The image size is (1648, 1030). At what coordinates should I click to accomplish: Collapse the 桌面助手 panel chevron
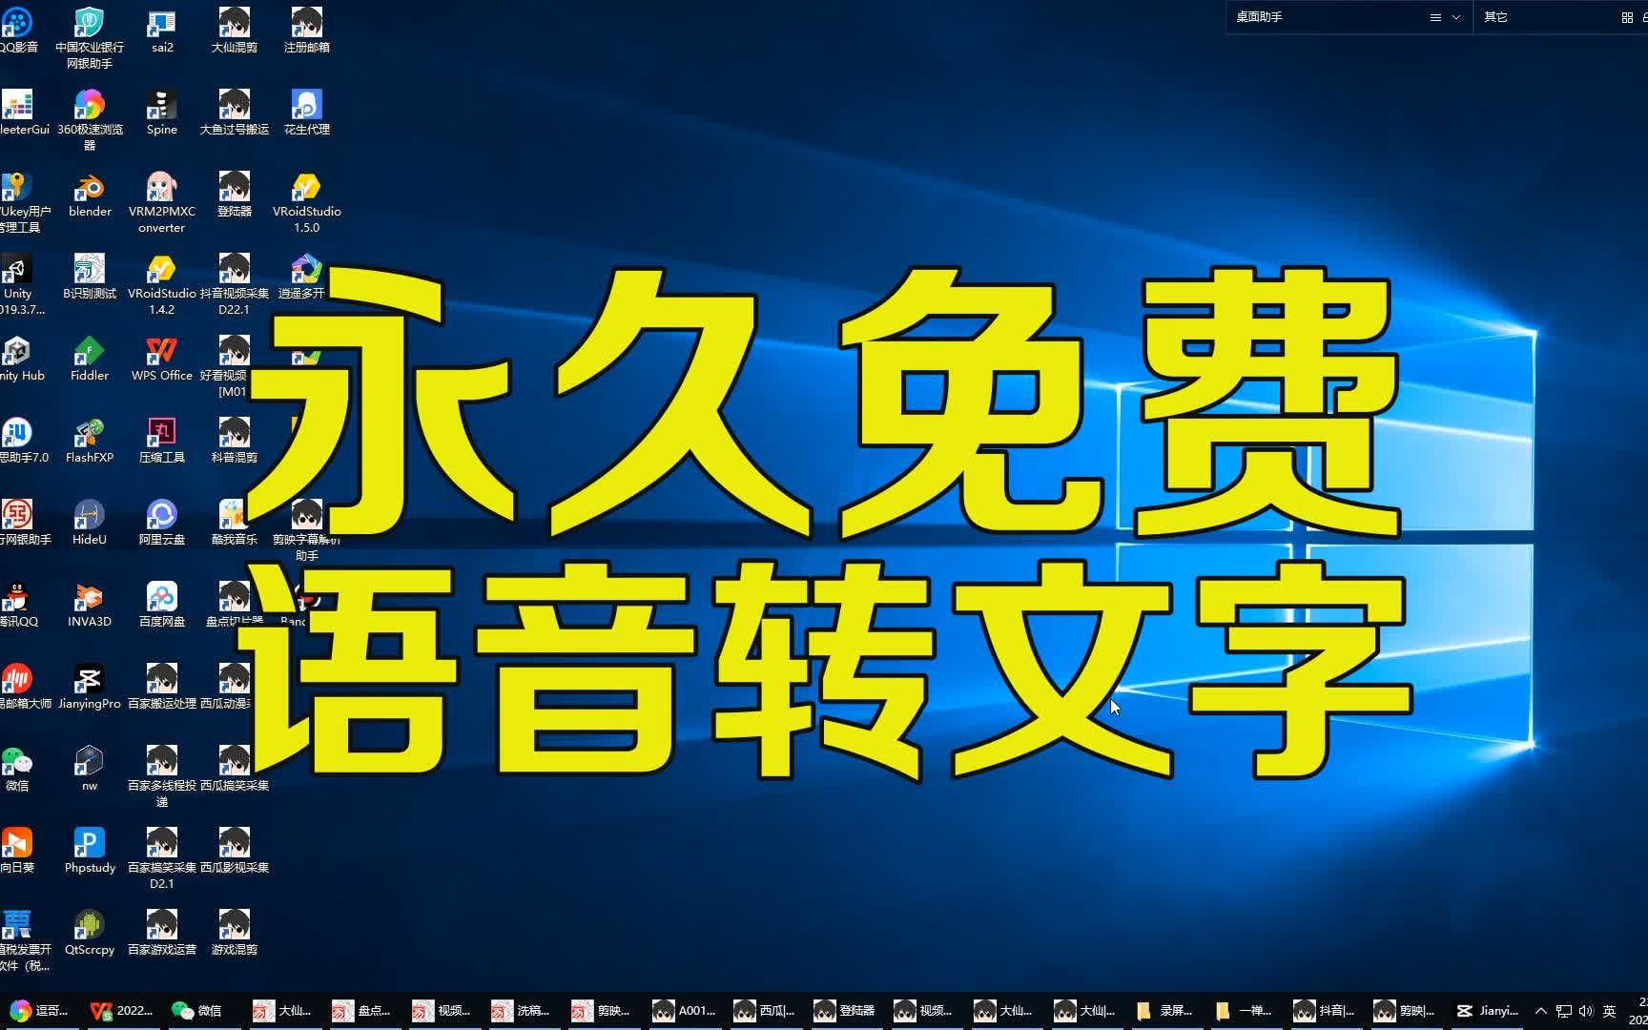(x=1456, y=17)
